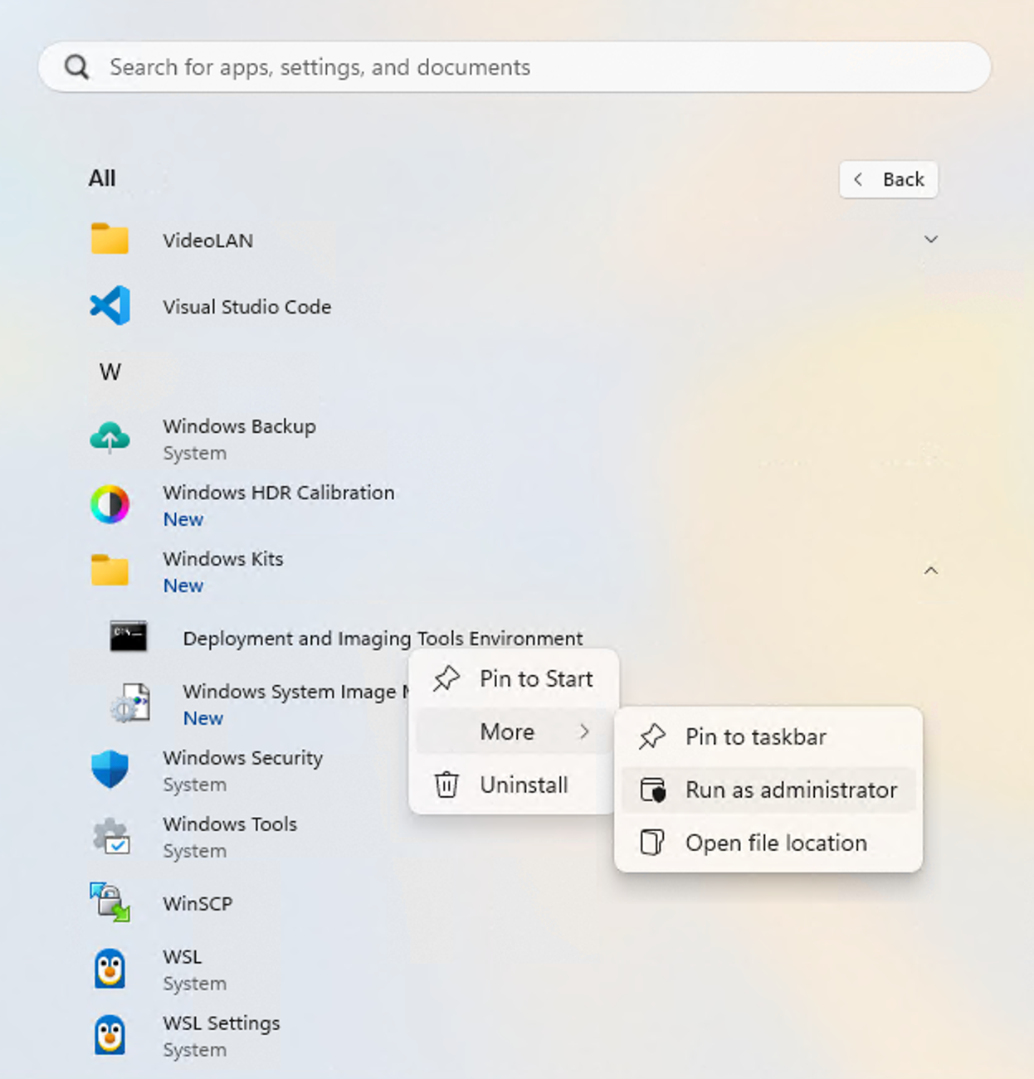This screenshot has width=1034, height=1079.
Task: Select Pin to taskbar in the submenu
Action: click(755, 736)
